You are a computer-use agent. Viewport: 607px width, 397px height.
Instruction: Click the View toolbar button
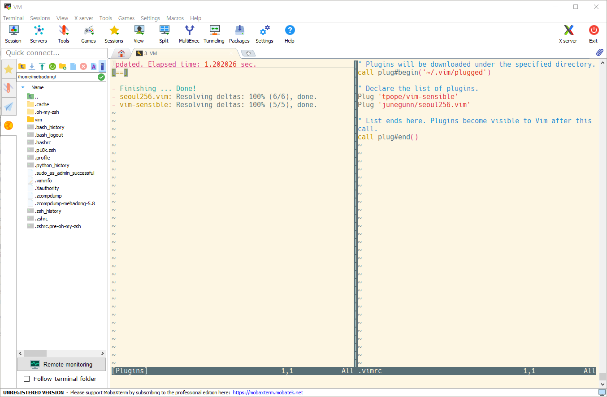click(x=139, y=34)
